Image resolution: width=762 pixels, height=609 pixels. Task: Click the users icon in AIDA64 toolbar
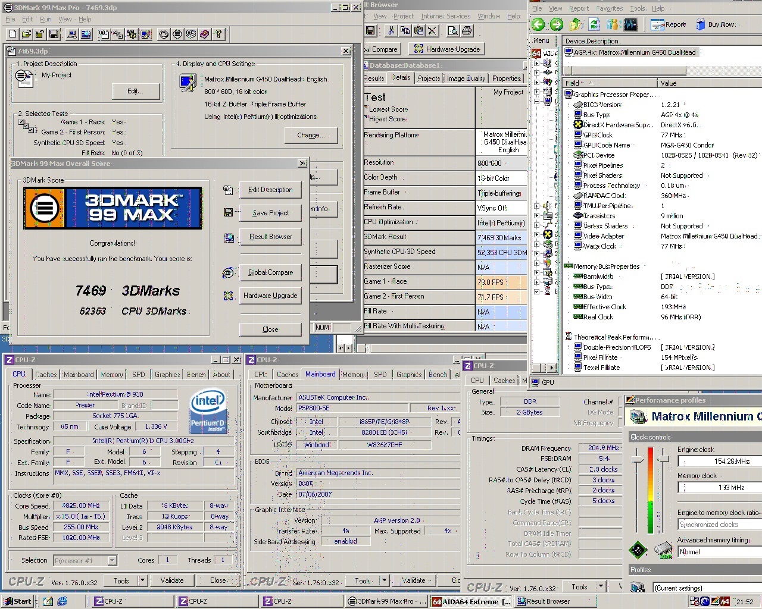[613, 24]
